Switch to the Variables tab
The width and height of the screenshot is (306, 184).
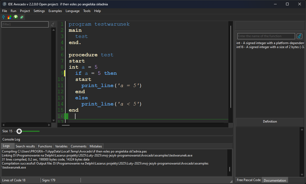[61, 146]
